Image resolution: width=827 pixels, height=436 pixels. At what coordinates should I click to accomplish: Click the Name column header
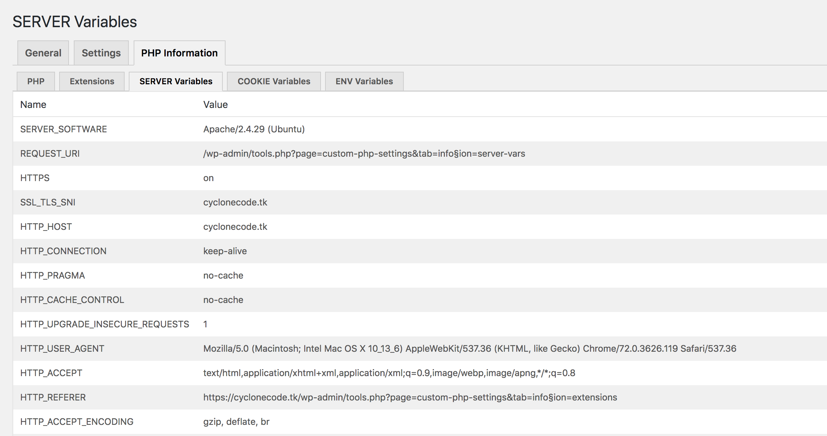coord(33,104)
